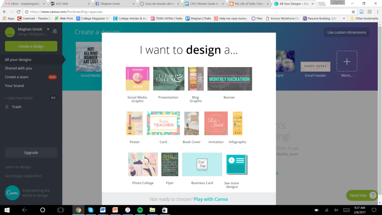Open Skype from taskbar

click(x=91, y=210)
